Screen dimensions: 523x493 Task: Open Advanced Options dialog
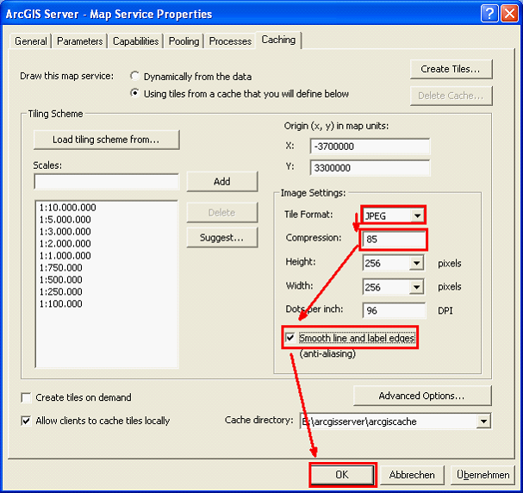coord(422,396)
